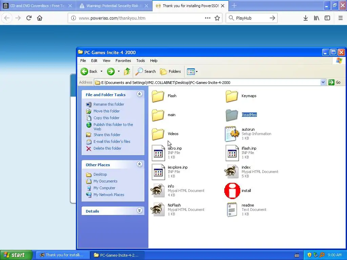Open the Address bar dropdown list
Image resolution: width=347 pixels, height=260 pixels.
[323, 83]
